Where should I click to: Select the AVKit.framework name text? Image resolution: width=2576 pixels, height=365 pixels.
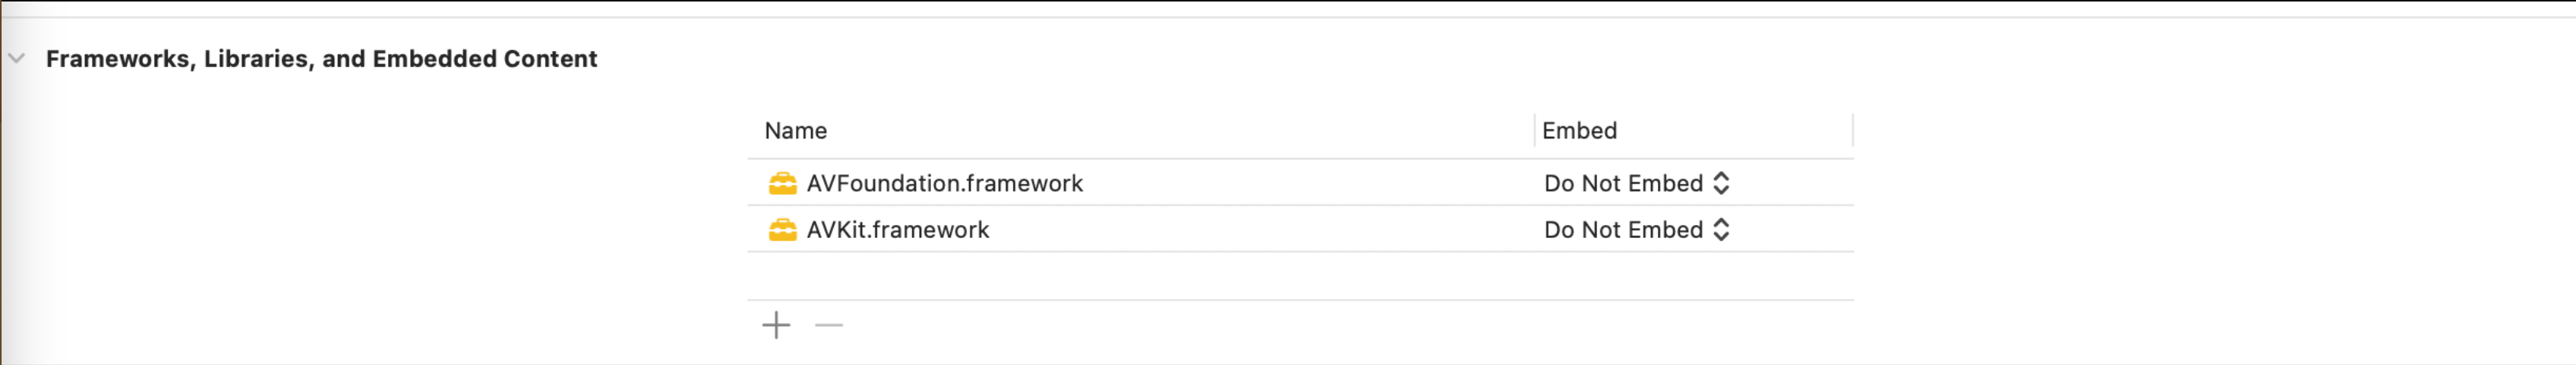tap(897, 230)
